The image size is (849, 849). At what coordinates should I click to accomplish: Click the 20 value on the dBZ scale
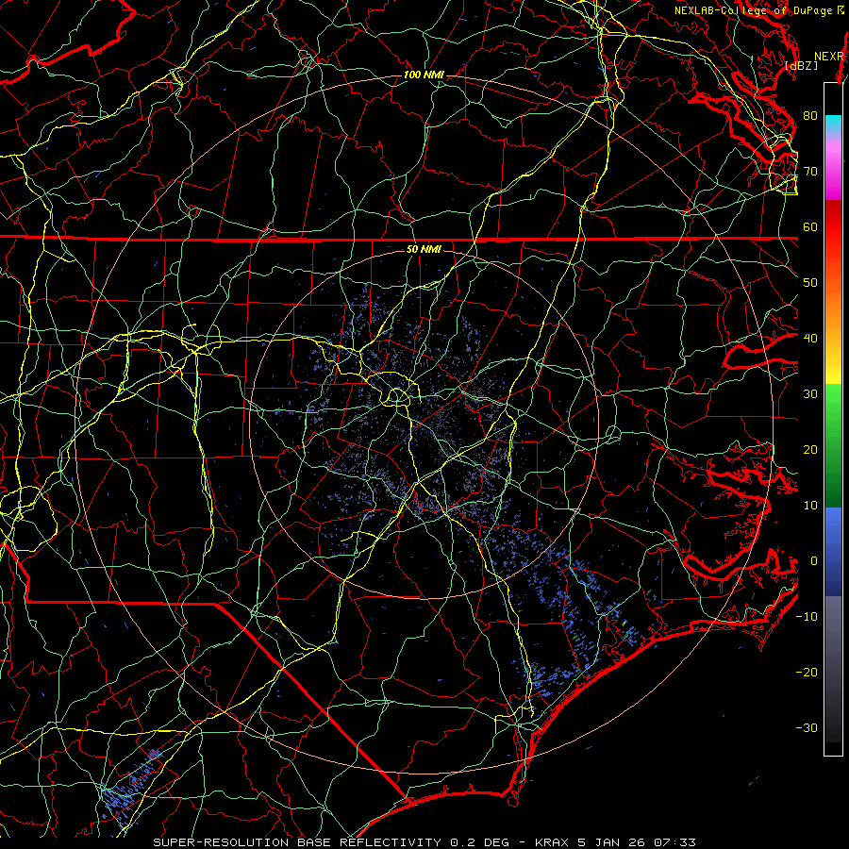coord(810,450)
